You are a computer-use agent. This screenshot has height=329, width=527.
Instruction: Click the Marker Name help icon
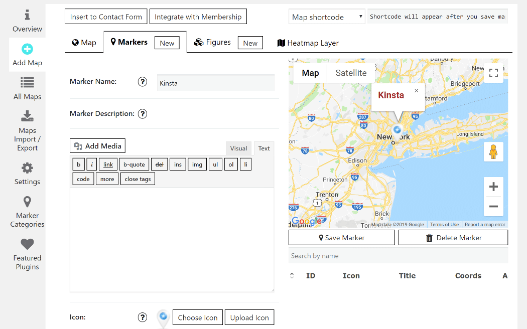click(x=143, y=82)
